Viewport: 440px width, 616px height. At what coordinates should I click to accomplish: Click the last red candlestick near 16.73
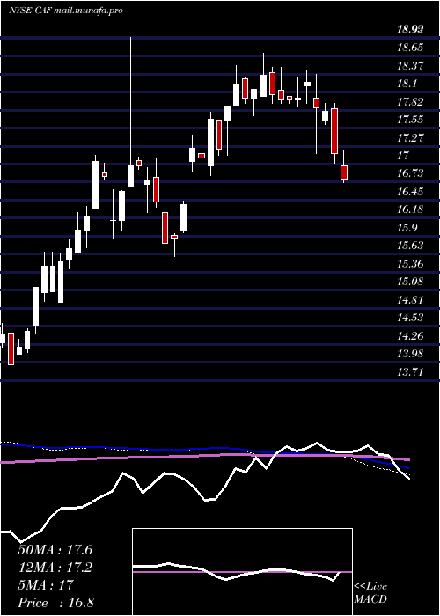point(344,172)
